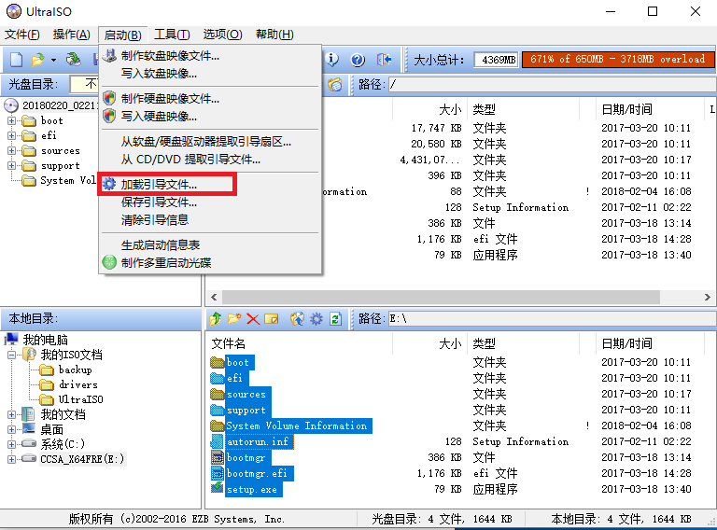Click the gear icon in local toolbar
Screen dimensions: 717x530
click(316, 318)
